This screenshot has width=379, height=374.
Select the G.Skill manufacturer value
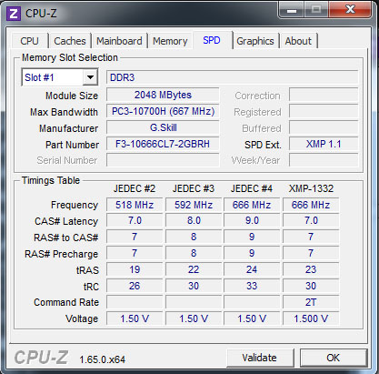163,127
